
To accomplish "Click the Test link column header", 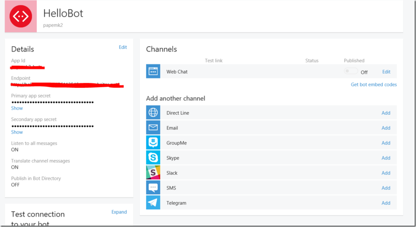I will 214,61.
